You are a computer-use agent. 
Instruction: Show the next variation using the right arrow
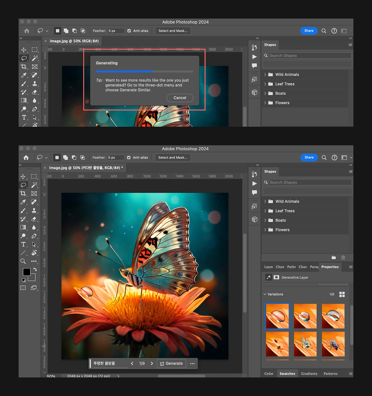(152, 363)
